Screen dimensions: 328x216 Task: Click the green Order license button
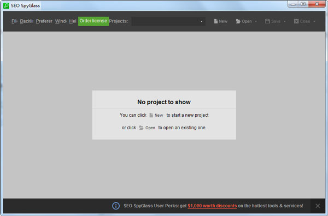click(x=93, y=21)
